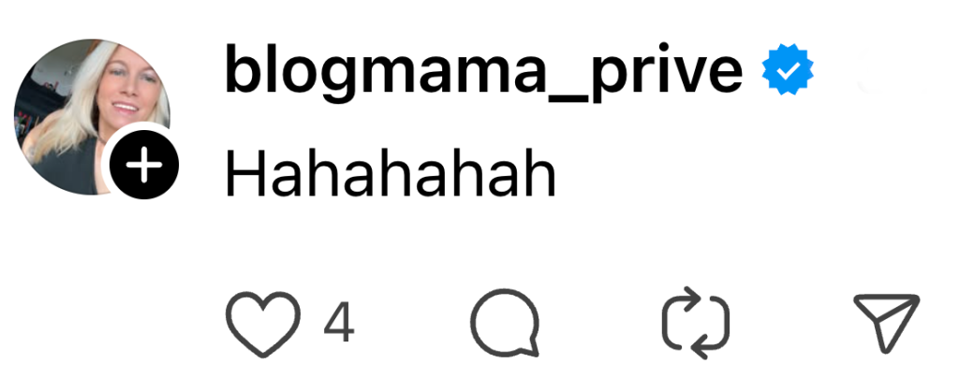Viewport: 959px width, 378px height.
Task: Click the blue verified badge
Action: pos(788,69)
